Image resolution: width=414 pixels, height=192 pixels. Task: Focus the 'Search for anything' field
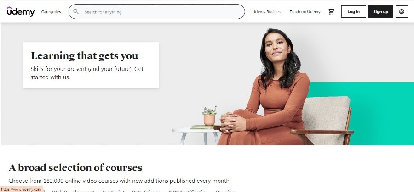156,11
